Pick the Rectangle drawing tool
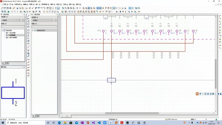This screenshot has height=125, width=222. coord(28,24)
